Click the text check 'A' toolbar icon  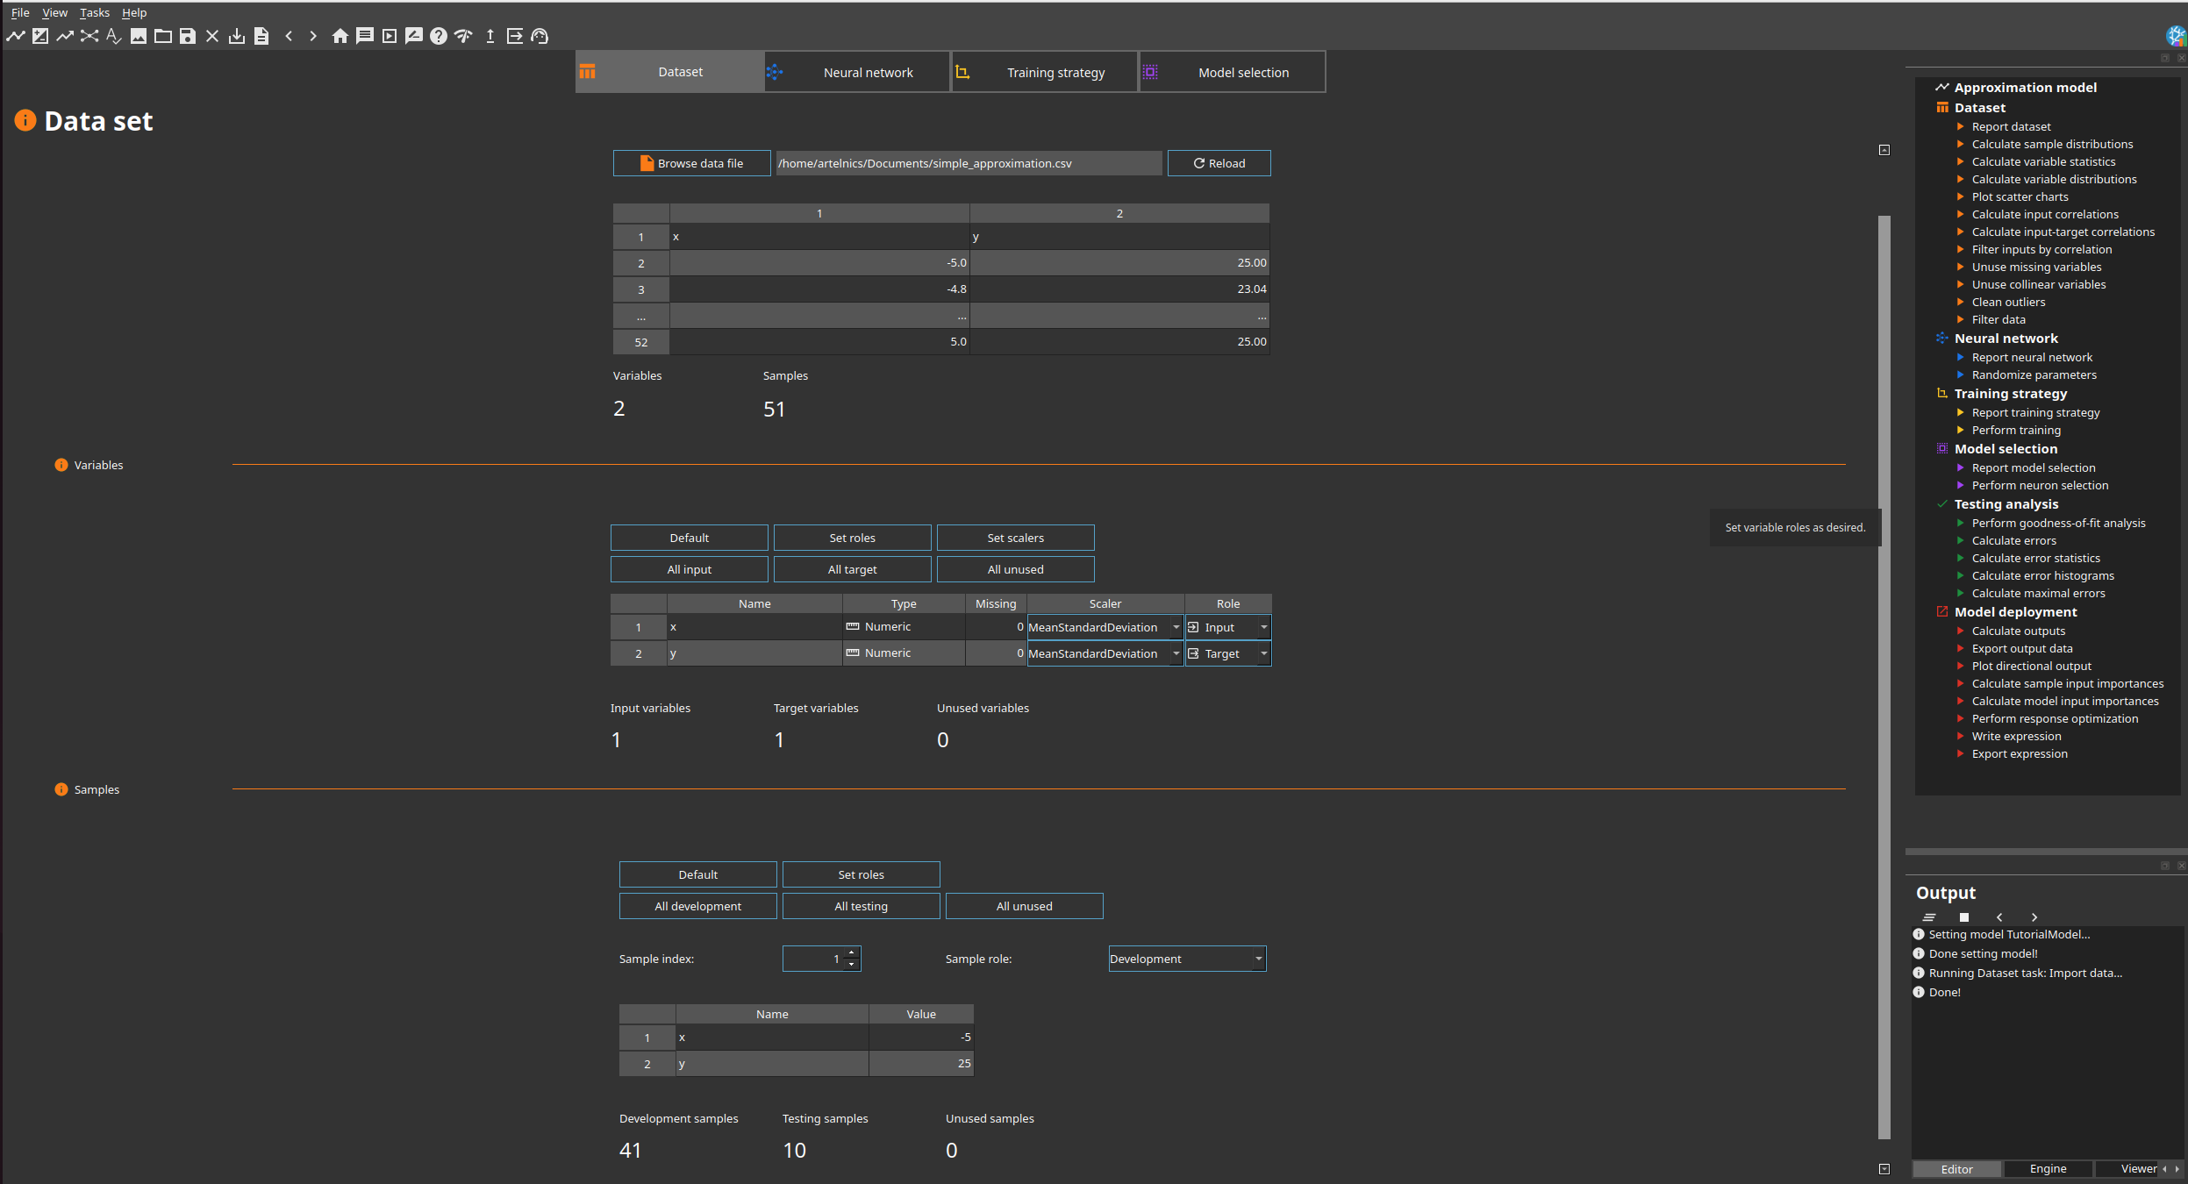[114, 36]
